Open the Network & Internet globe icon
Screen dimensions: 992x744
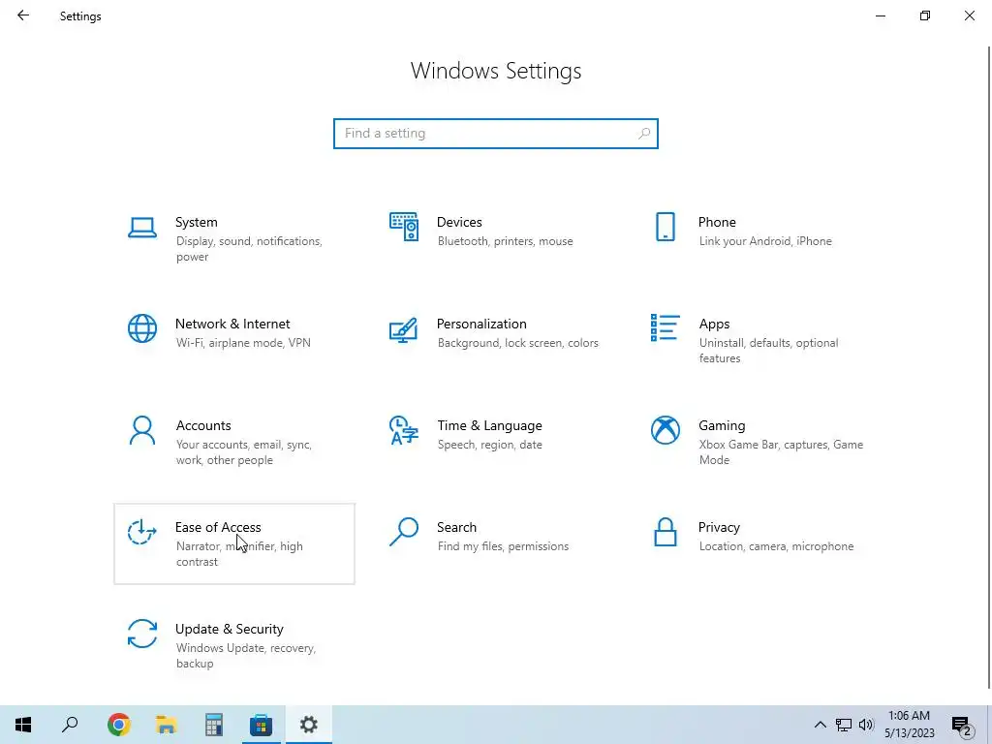tap(141, 328)
